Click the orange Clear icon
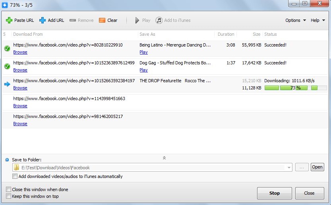Image resolution: width=331 pixels, height=205 pixels. (x=102, y=20)
